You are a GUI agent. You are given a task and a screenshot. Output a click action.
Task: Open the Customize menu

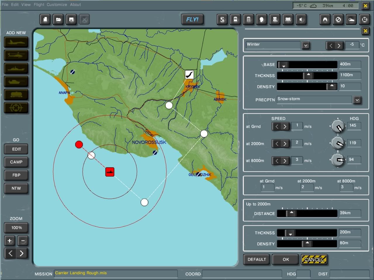[x=57, y=4]
